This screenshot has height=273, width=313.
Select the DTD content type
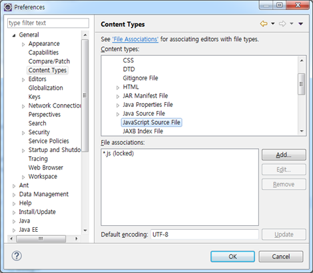129,69
